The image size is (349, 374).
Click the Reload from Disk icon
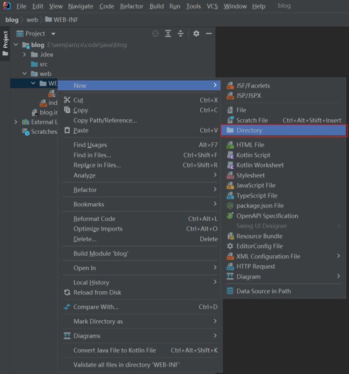[x=67, y=292]
